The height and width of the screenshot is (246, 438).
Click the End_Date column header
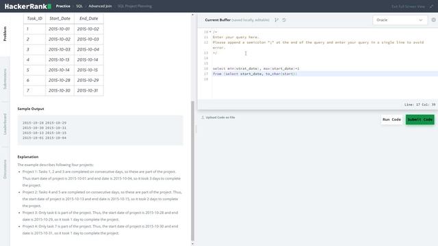click(x=89, y=18)
